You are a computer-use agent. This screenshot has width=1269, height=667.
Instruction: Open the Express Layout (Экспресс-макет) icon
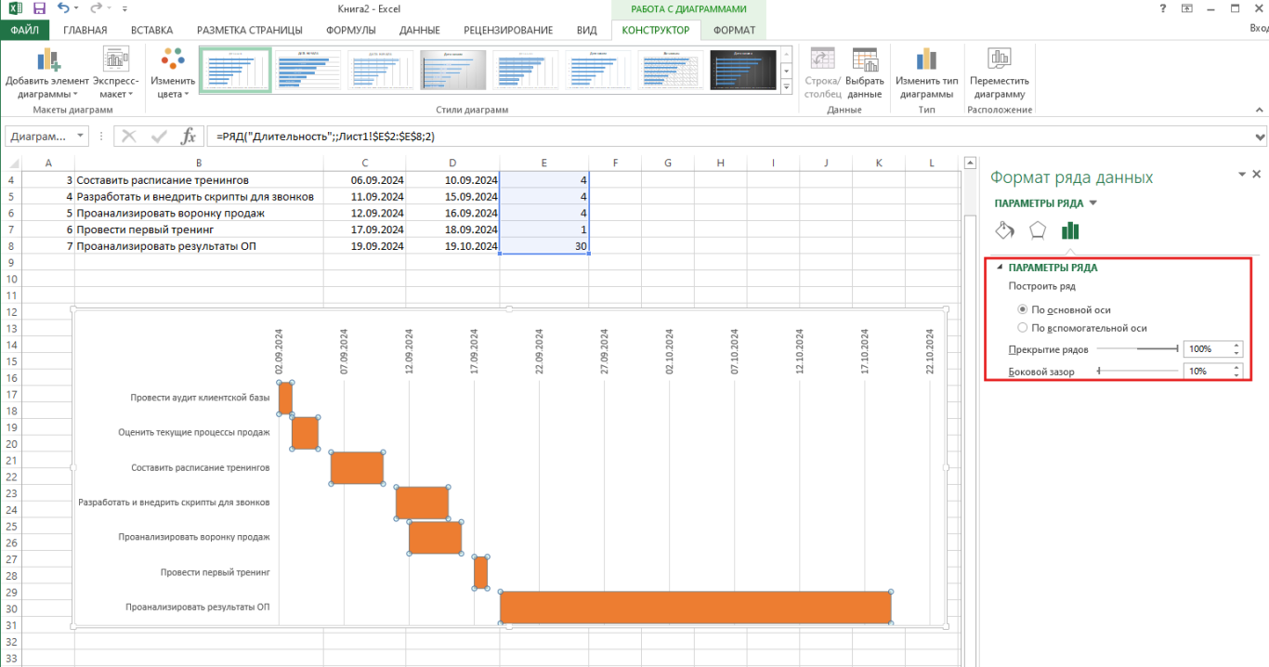point(116,61)
